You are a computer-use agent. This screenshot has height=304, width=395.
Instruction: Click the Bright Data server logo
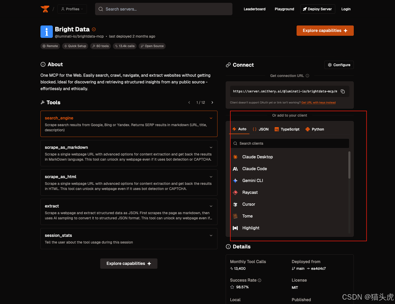coord(47,32)
